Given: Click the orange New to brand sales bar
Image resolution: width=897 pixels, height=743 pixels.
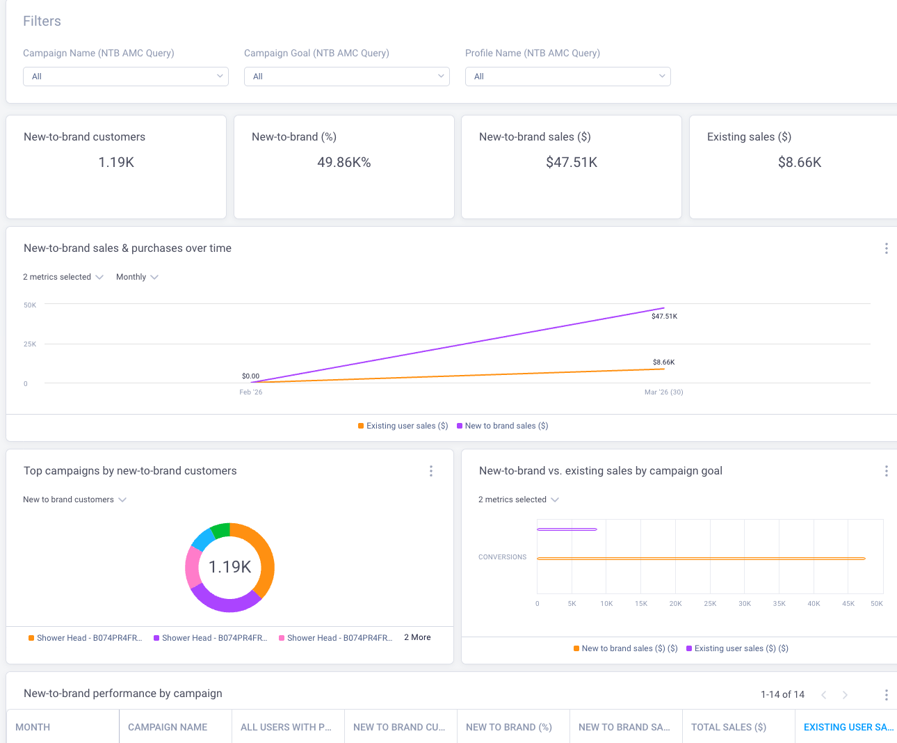Looking at the screenshot, I should pos(701,559).
